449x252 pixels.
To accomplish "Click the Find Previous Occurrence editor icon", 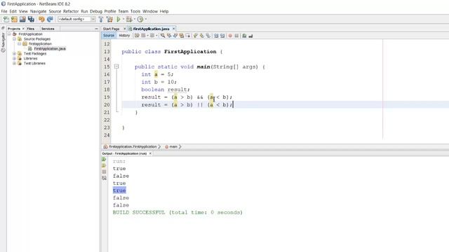I will pos(169,36).
